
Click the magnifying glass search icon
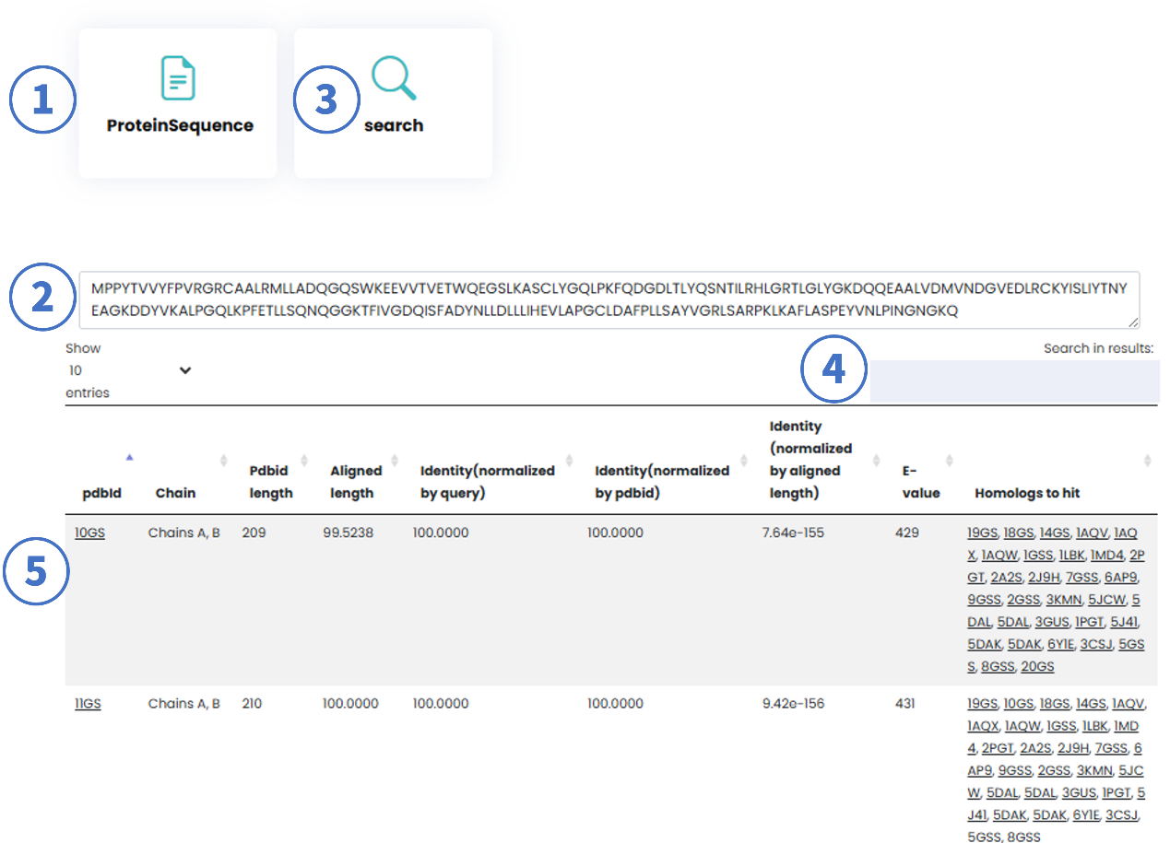pos(394,77)
